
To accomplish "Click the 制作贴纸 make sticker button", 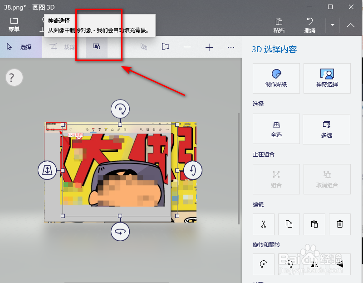I will (276, 78).
